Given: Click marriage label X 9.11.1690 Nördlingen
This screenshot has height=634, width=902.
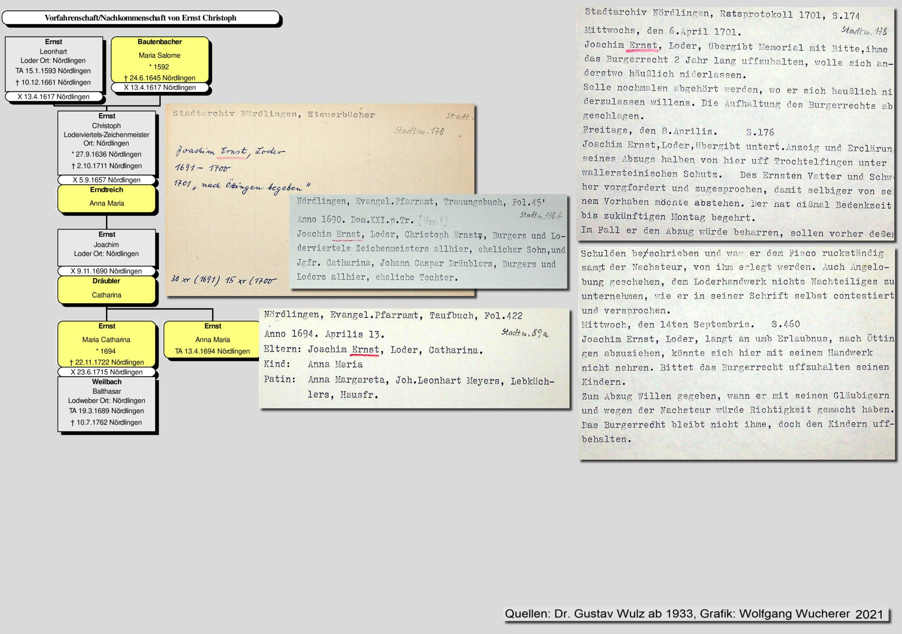Looking at the screenshot, I should click(106, 271).
